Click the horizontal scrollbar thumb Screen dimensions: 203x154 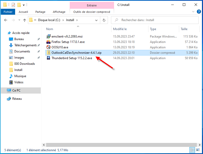coord(121,145)
